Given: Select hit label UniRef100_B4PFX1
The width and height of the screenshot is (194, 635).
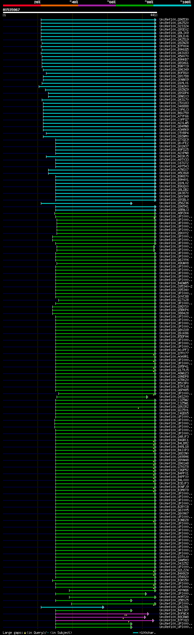Looking at the screenshot, I should click(x=174, y=474).
